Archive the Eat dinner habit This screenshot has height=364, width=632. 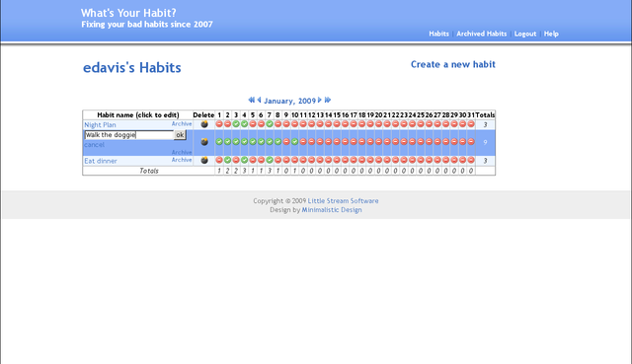182,160
